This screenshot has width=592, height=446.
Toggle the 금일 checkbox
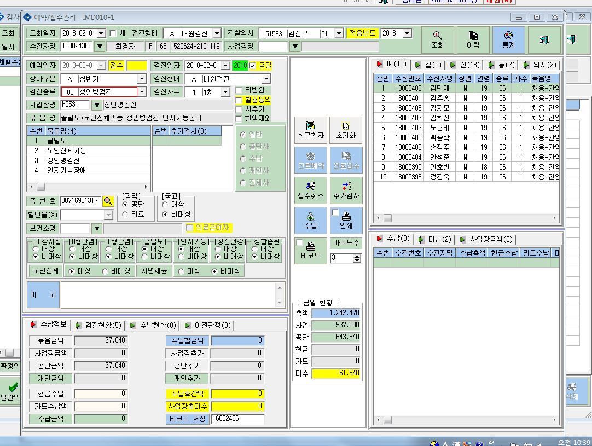[252, 66]
